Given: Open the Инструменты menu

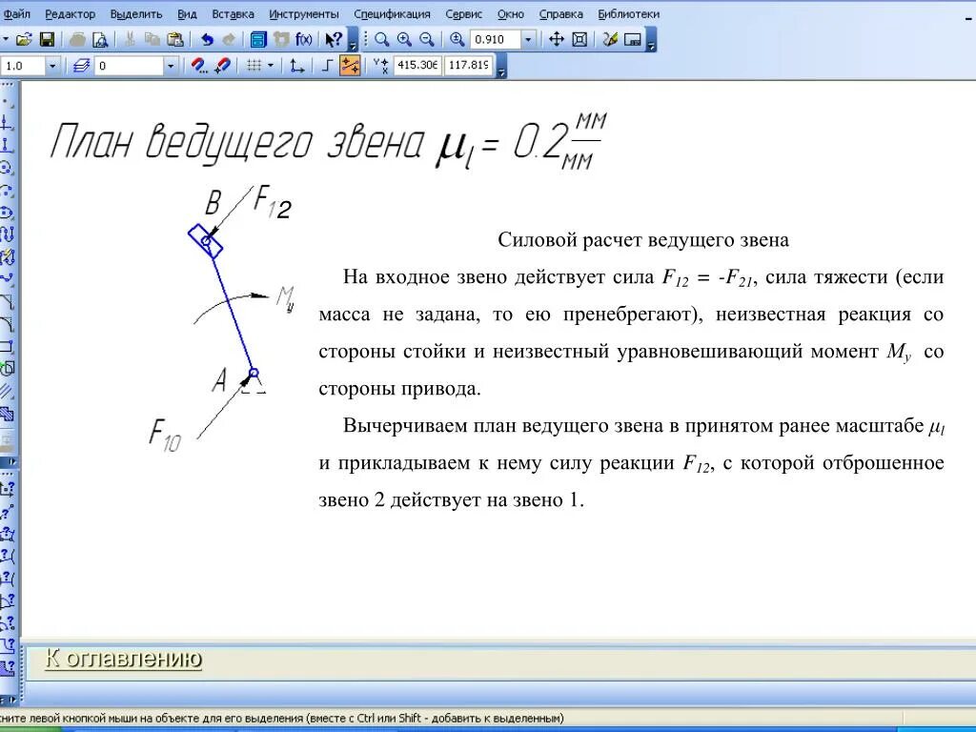Looking at the screenshot, I should pos(304,13).
